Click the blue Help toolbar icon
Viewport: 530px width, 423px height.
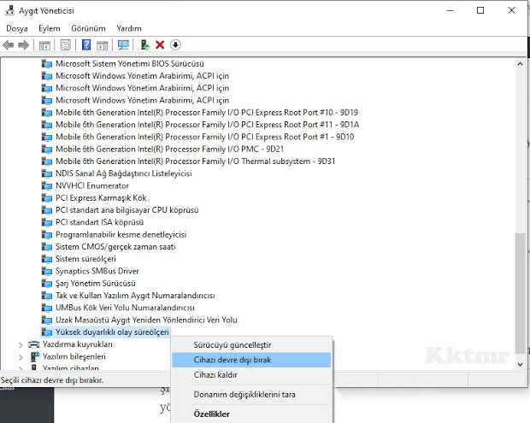[86, 45]
